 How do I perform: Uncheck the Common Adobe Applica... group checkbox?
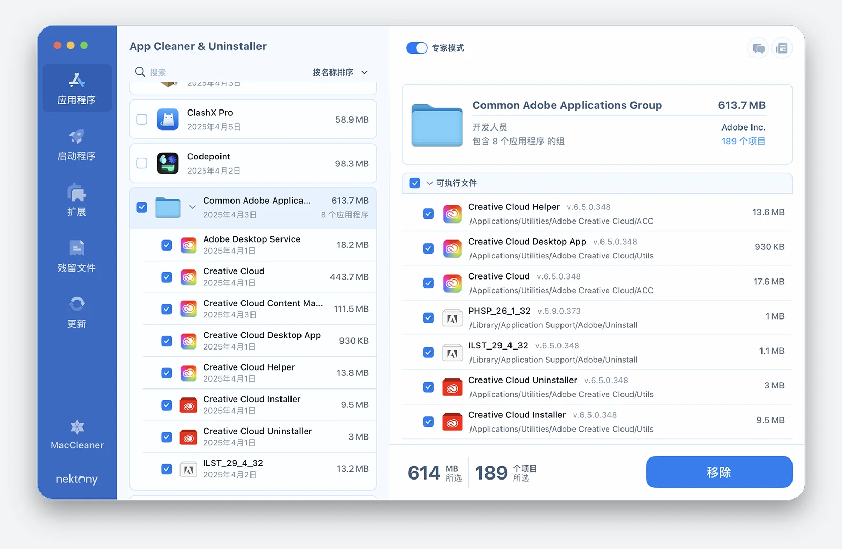(x=142, y=207)
